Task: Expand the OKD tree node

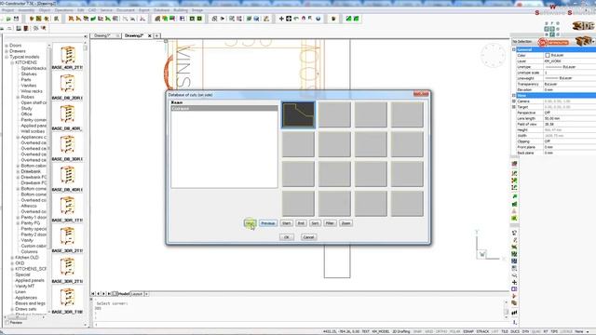Action: click(12, 262)
